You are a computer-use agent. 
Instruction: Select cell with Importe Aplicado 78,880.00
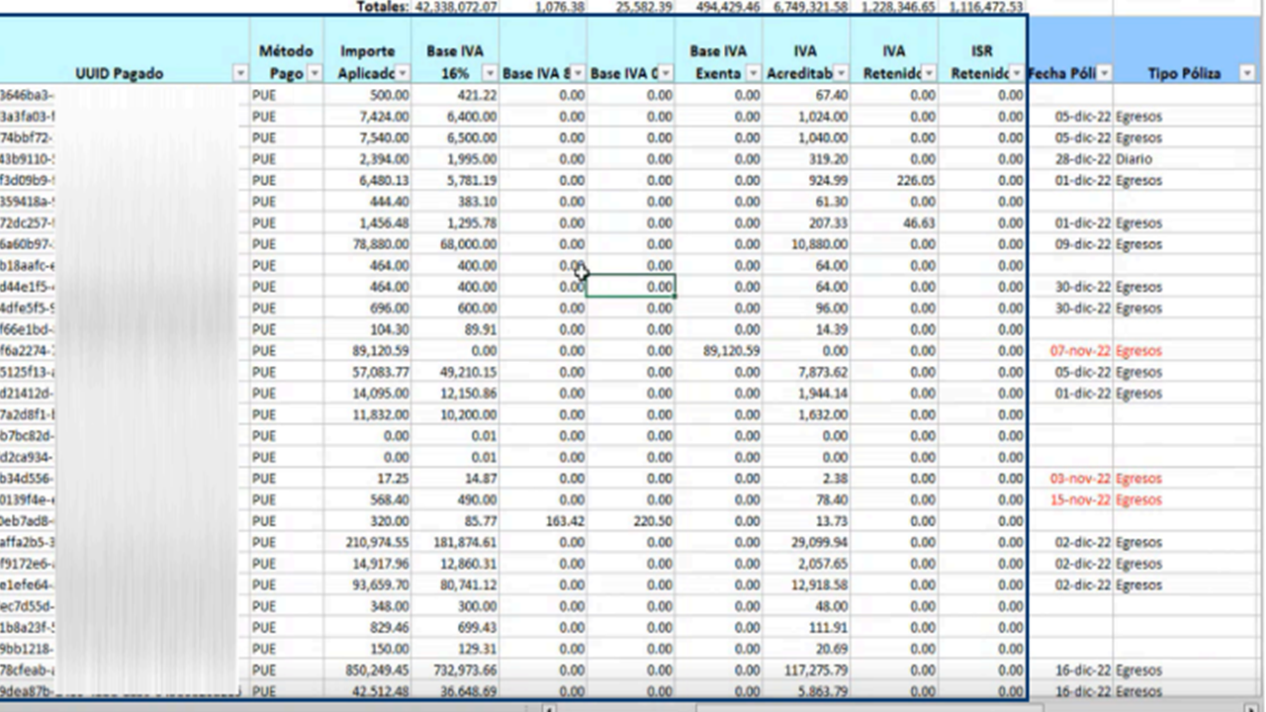click(368, 244)
